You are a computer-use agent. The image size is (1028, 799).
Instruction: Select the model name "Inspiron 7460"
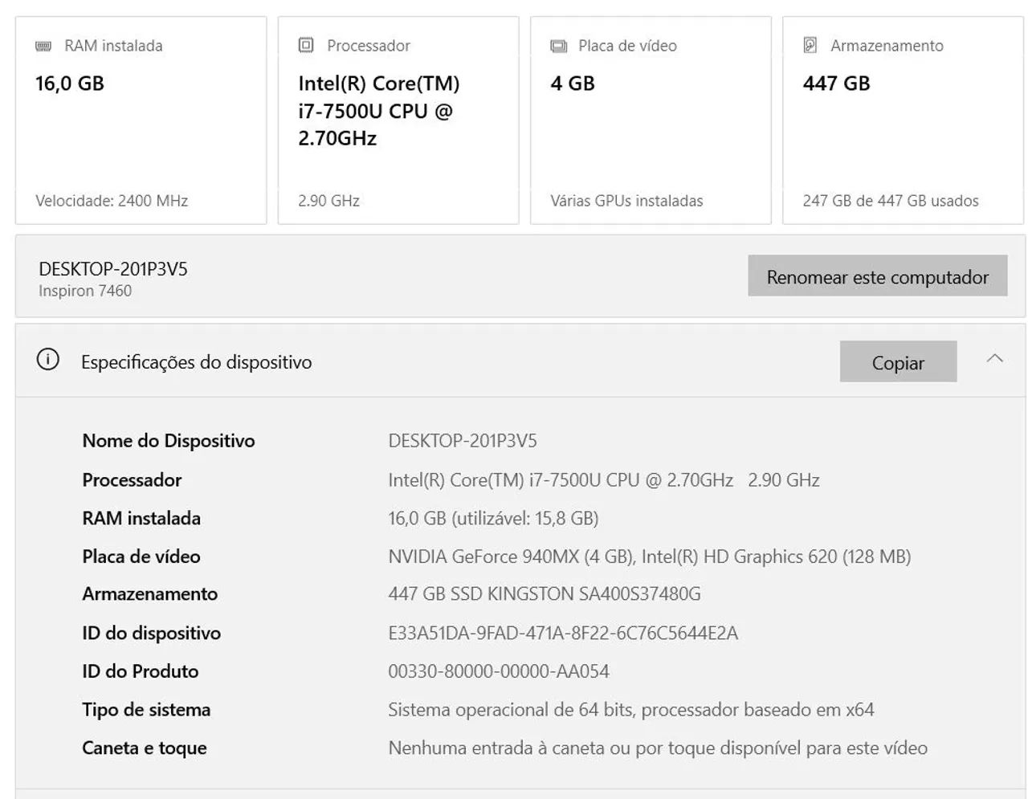pyautogui.click(x=85, y=291)
